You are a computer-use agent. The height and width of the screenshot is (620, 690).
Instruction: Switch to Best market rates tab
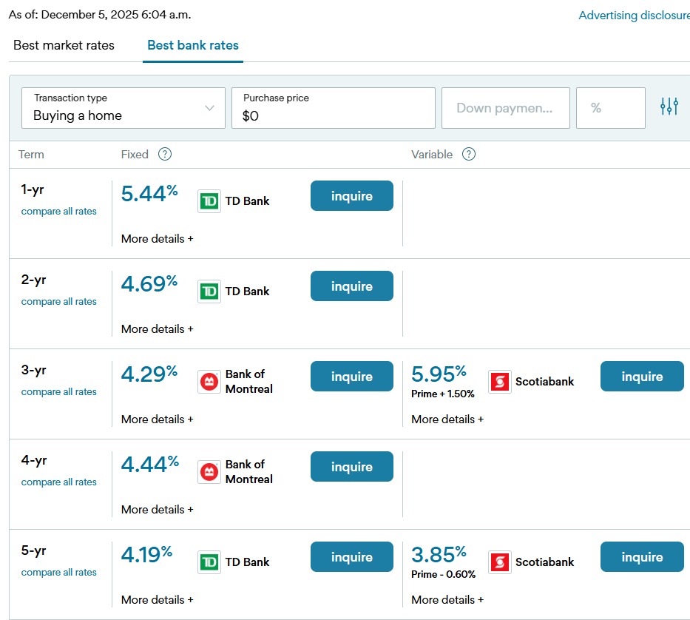[64, 45]
